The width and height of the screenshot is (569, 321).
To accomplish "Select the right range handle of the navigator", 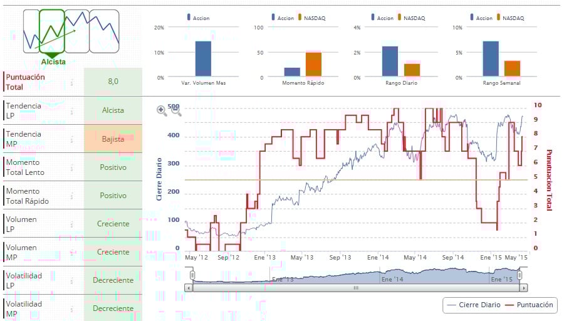I will 519,275.
